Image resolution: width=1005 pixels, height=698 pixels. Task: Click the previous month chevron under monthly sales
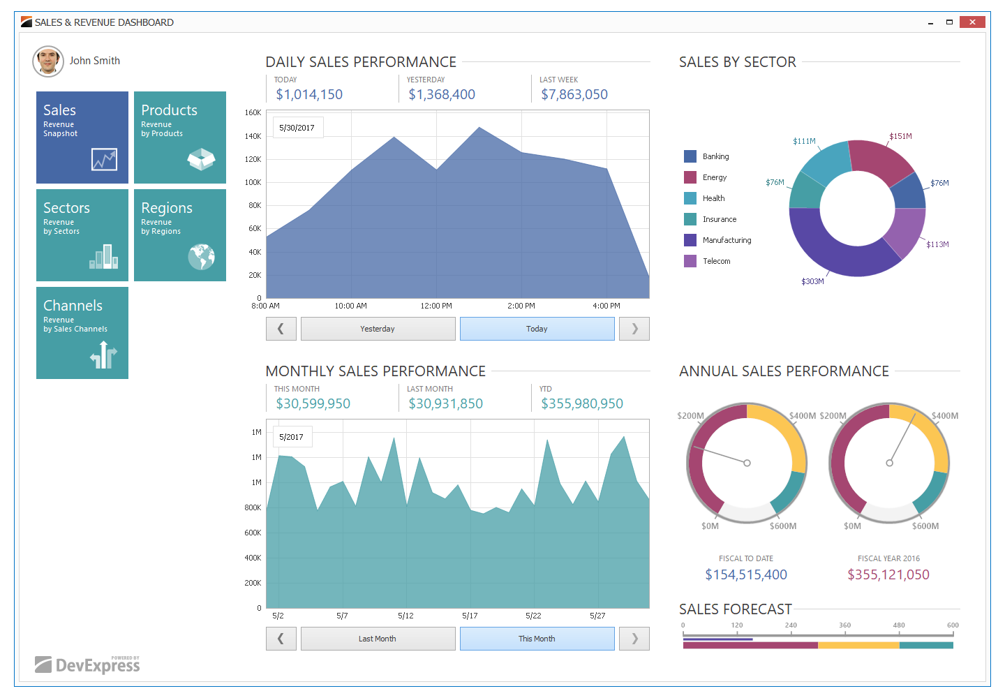click(x=281, y=638)
